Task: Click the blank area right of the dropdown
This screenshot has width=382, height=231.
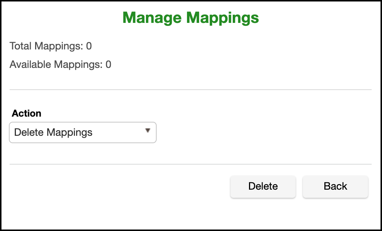Action: pos(259,132)
